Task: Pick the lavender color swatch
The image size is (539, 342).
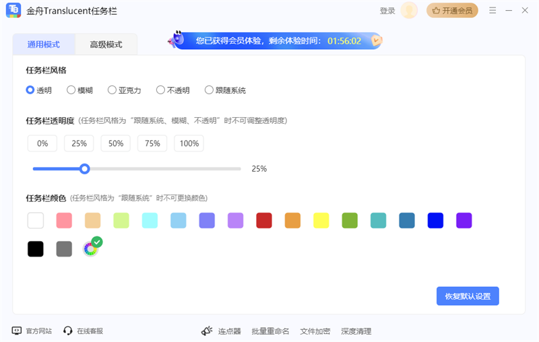Action: point(235,220)
